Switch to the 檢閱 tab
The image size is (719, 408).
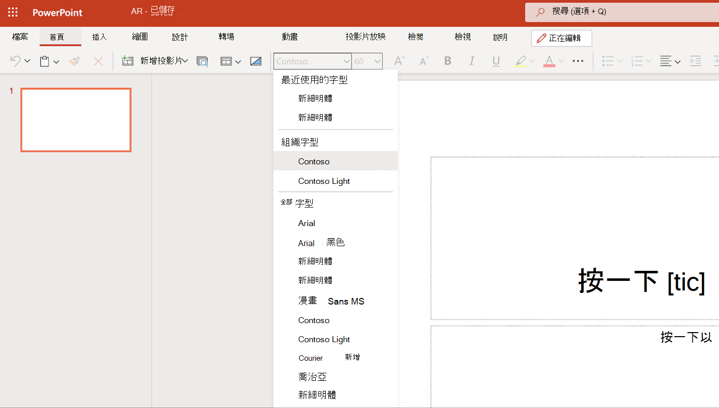click(x=415, y=37)
